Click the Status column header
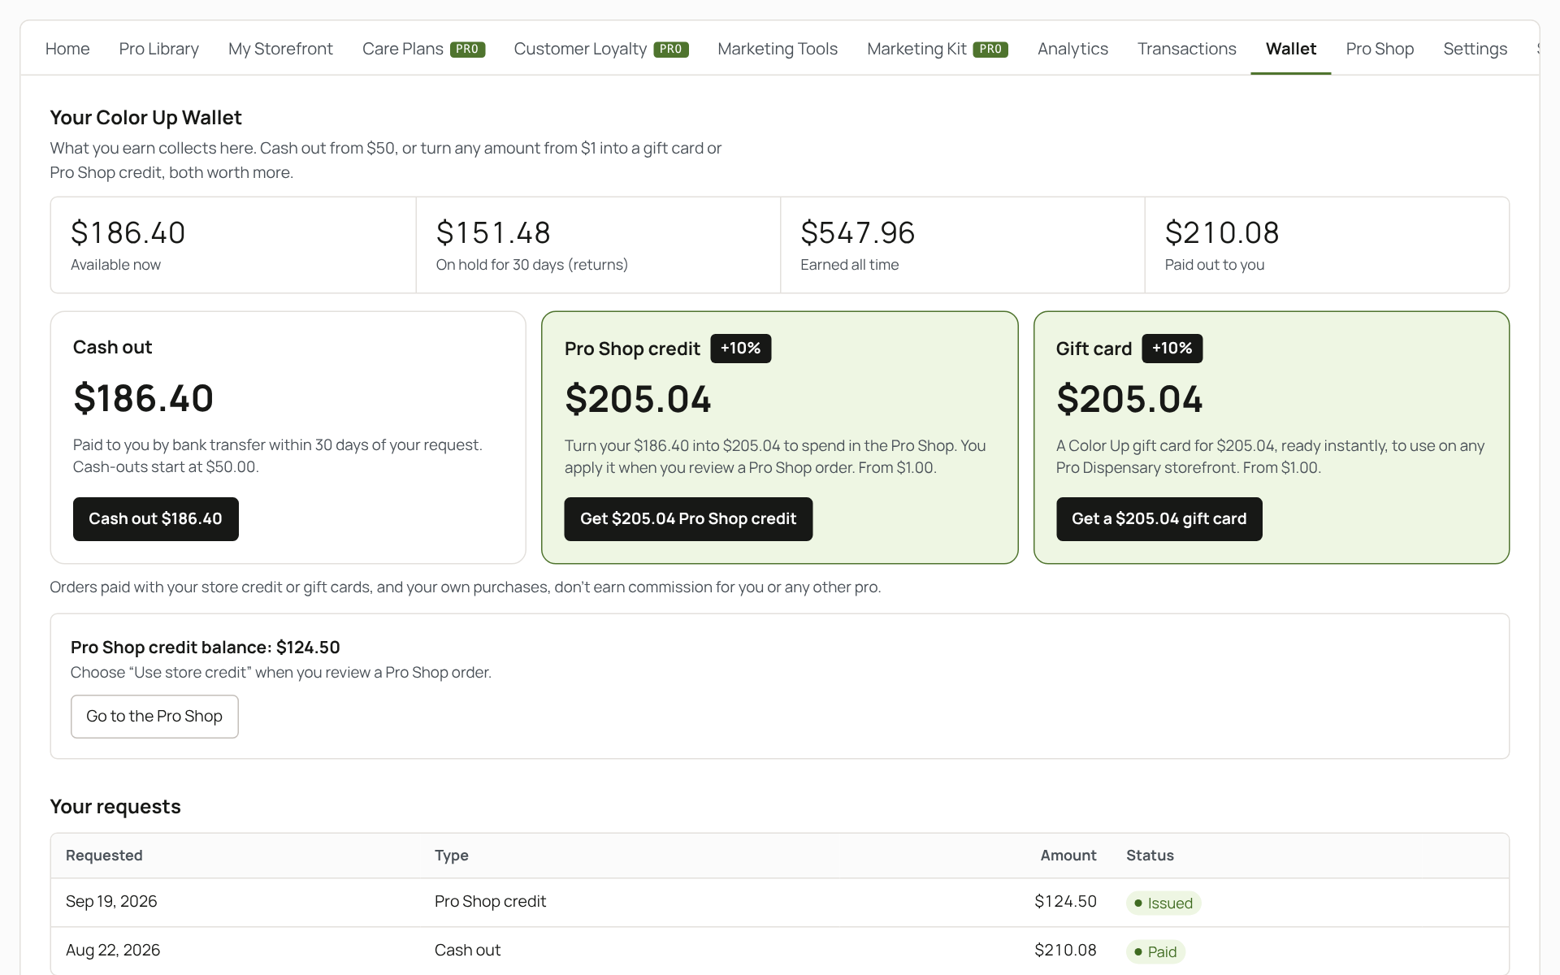This screenshot has height=975, width=1560. [1150, 856]
